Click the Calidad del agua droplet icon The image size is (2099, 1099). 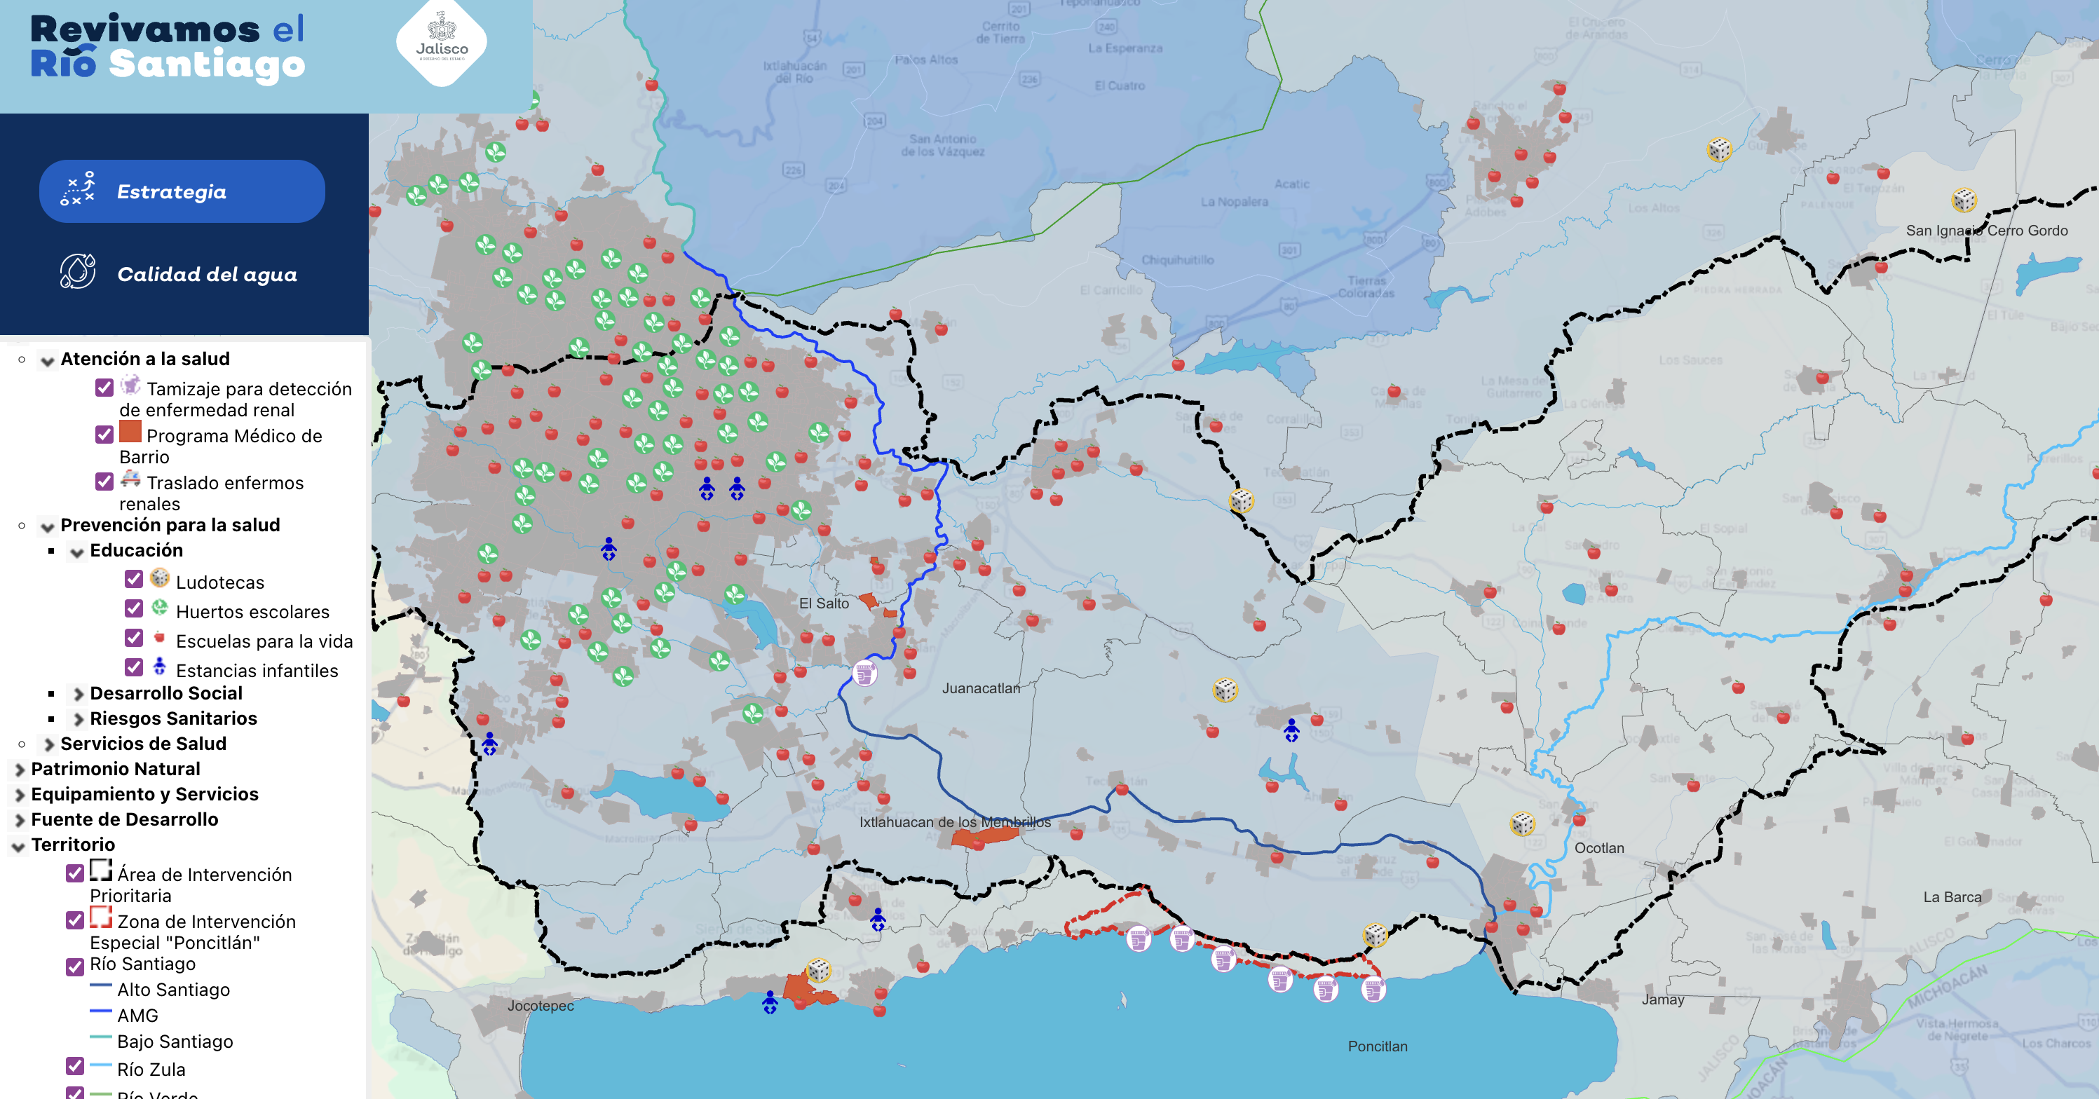click(x=77, y=272)
